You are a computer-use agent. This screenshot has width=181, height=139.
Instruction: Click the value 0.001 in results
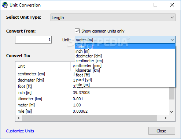click(78, 99)
